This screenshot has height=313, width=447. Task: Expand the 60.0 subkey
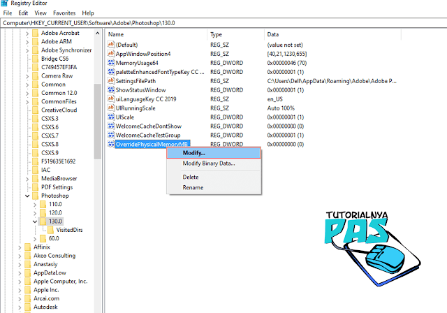pos(35,239)
